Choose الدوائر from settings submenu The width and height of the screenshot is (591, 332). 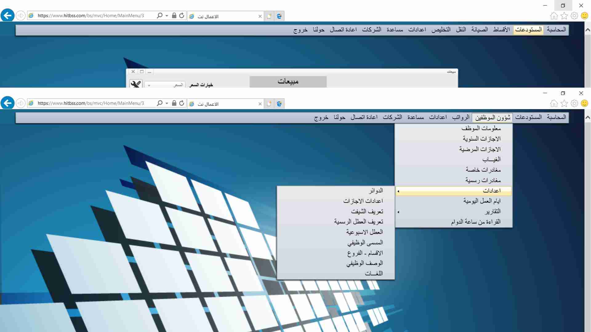[336, 191]
